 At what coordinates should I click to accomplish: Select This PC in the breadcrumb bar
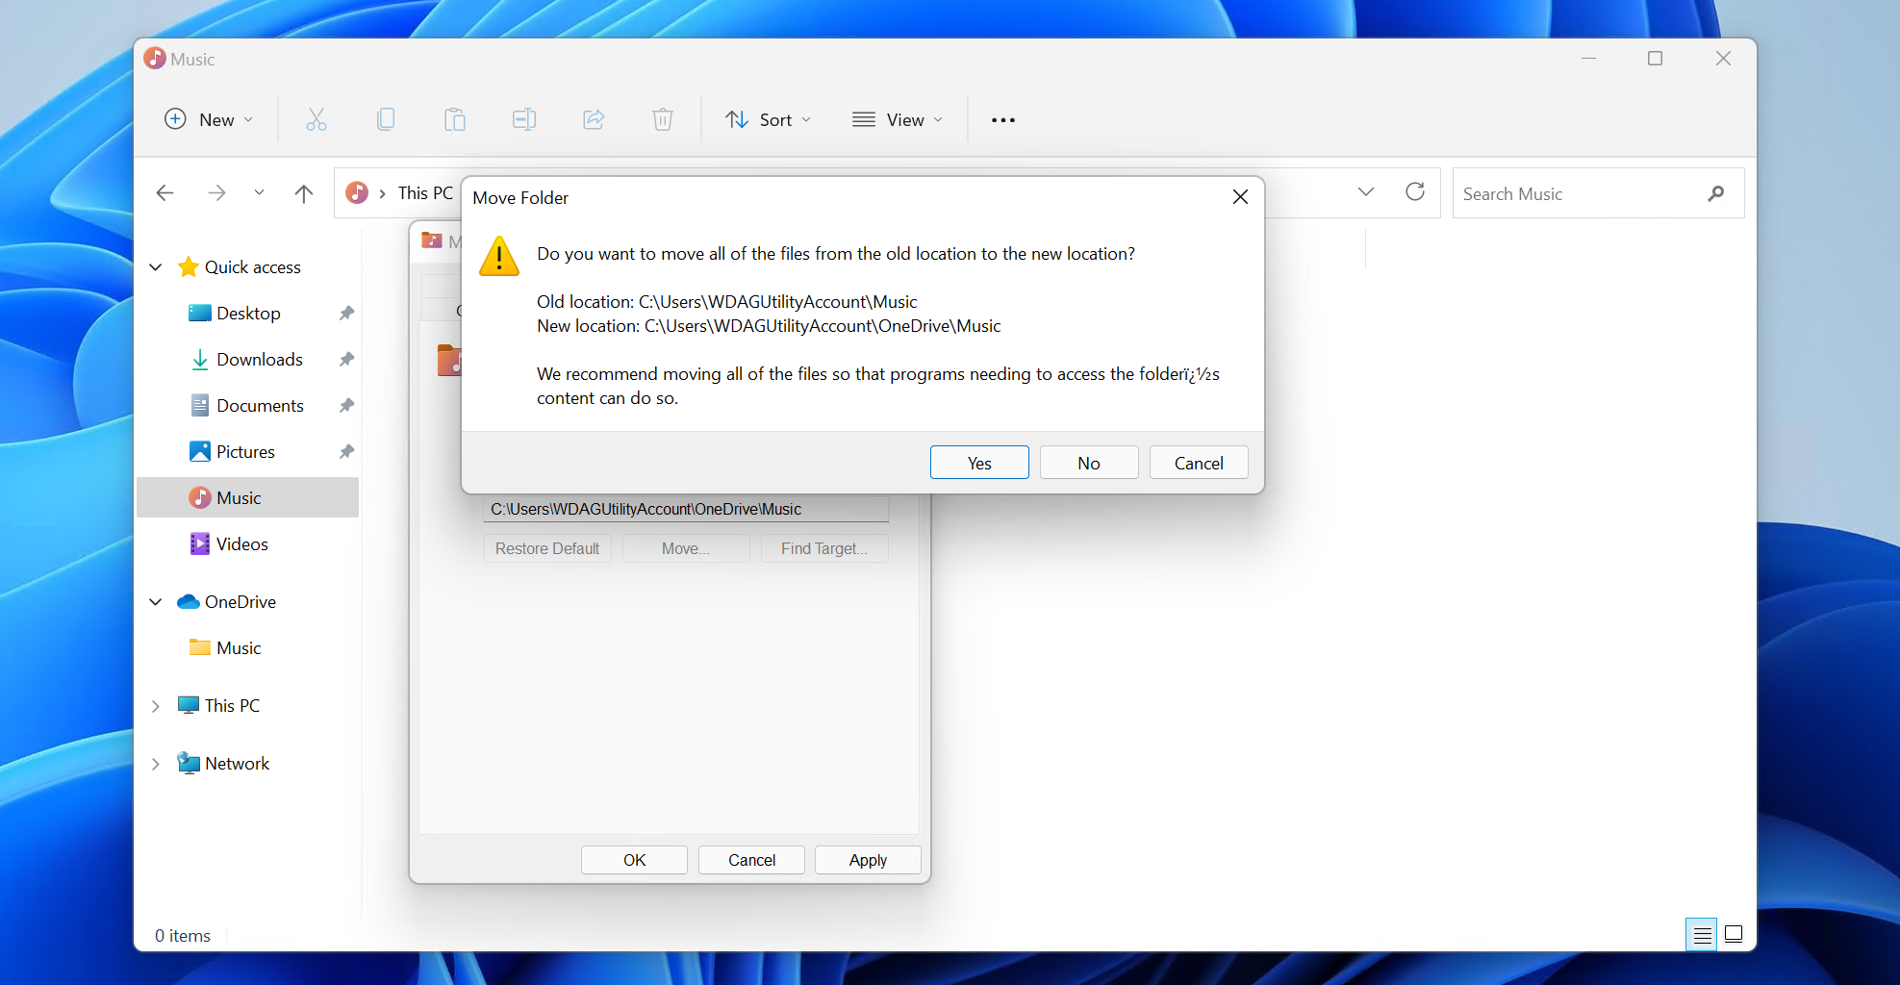tap(424, 192)
